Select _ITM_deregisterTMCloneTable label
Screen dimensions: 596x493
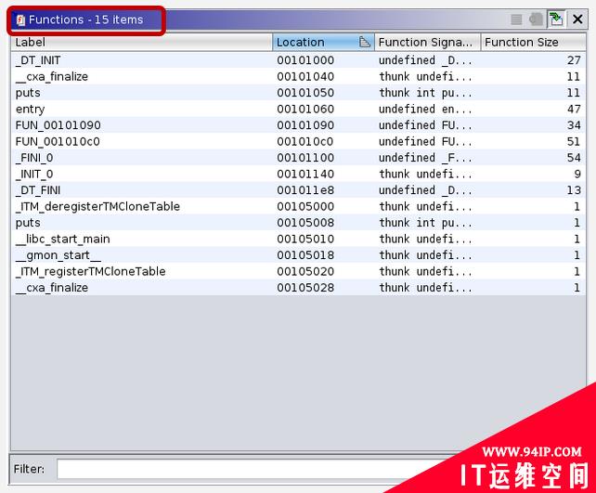point(97,206)
